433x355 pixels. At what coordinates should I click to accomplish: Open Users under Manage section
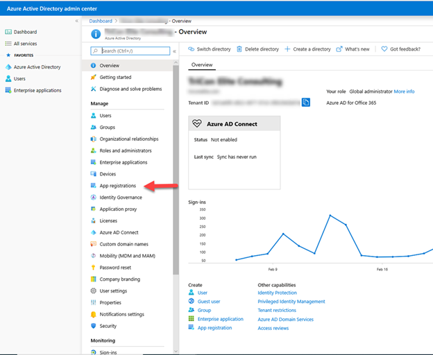[x=105, y=116]
